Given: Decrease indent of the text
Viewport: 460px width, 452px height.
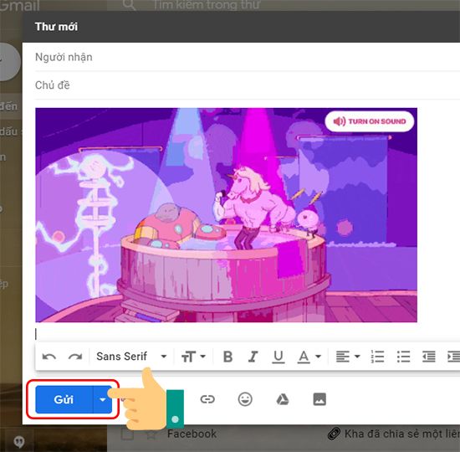Looking at the screenshot, I should pyautogui.click(x=429, y=357).
